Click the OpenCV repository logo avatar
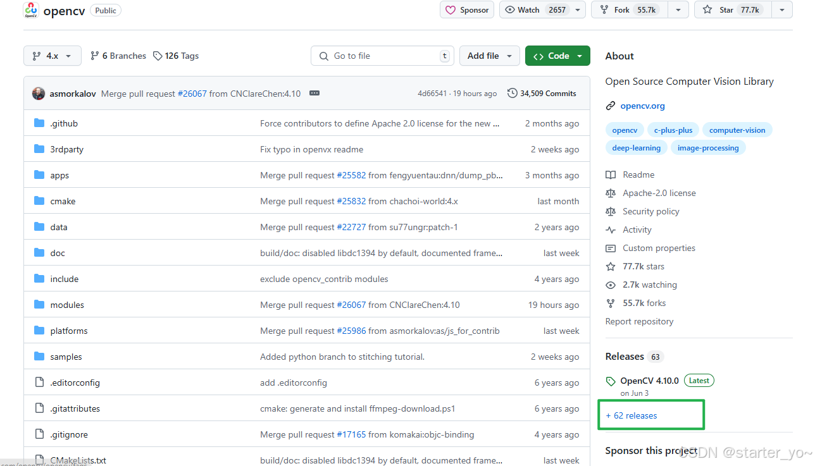This screenshot has width=815, height=466. pos(30,10)
